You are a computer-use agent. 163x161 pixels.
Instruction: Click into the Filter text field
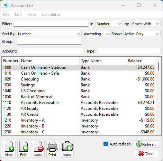(x=51, y=23)
